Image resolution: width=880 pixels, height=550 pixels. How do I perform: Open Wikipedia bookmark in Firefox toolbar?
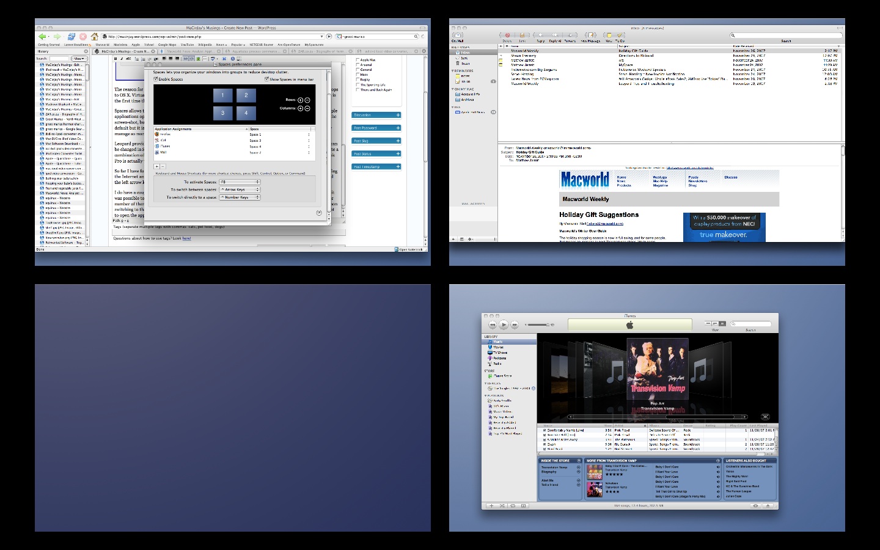pos(205,45)
